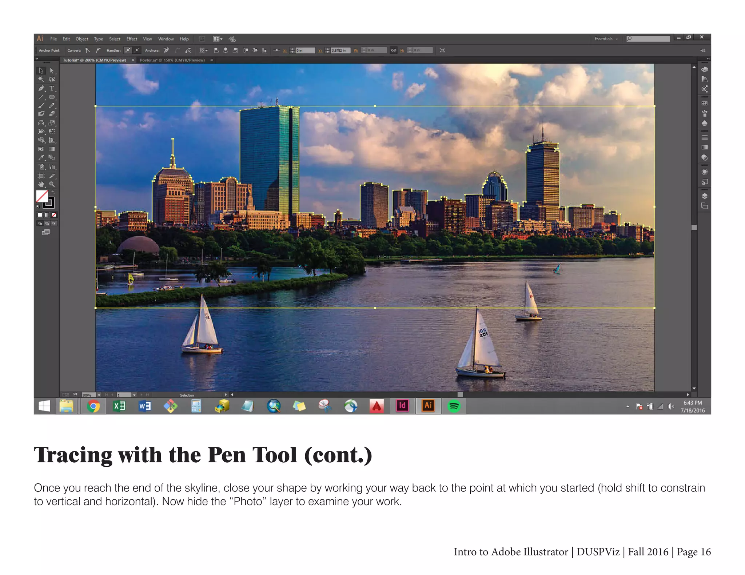Select the Eraser tool

(x=52, y=114)
